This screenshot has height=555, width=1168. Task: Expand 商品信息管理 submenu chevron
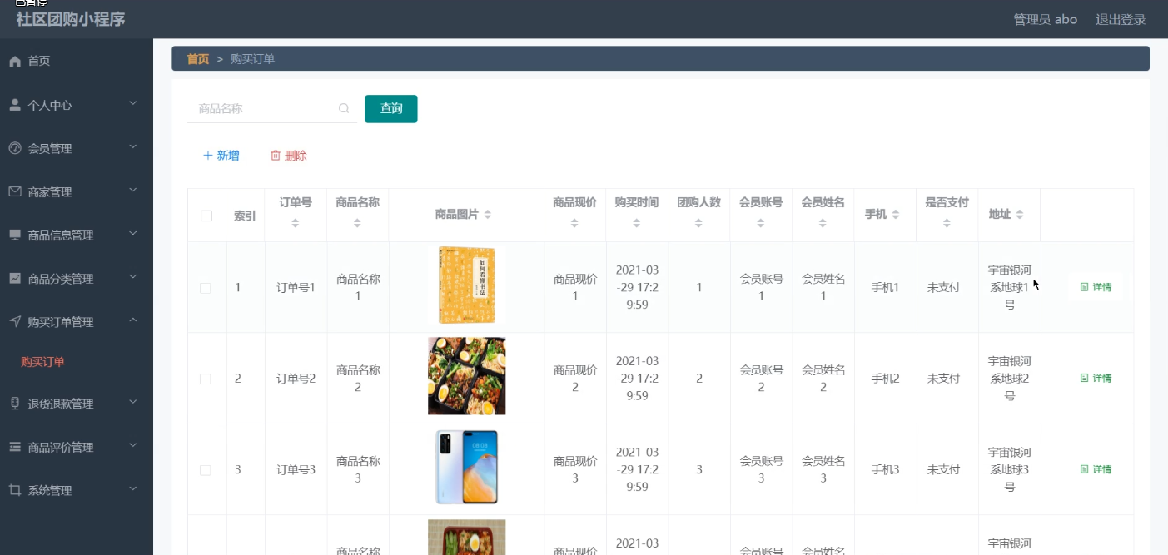[132, 233]
